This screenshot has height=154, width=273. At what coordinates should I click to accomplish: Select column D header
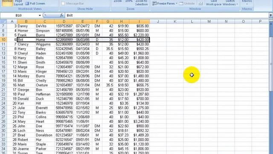pos(64,21)
